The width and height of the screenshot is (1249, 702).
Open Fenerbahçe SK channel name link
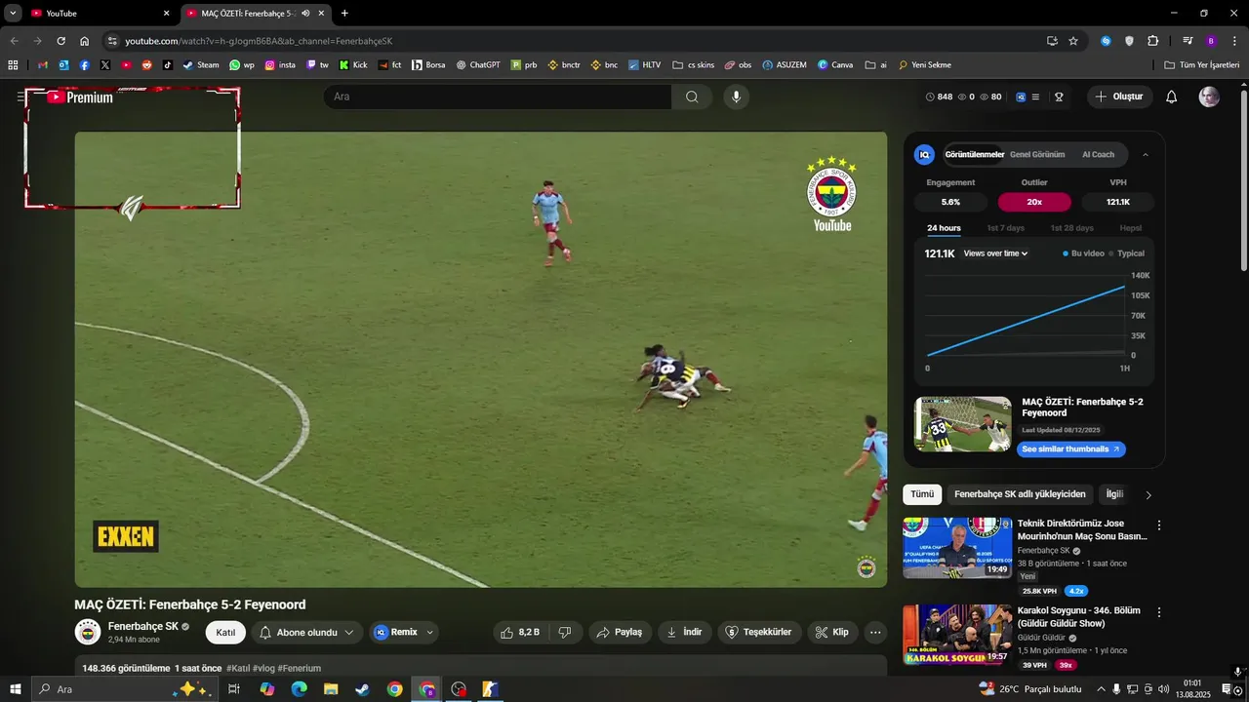tap(142, 626)
